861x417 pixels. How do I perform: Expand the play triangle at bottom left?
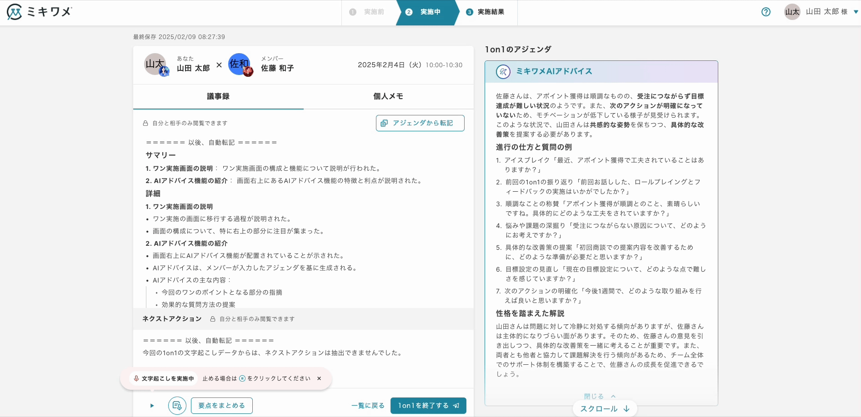152,406
